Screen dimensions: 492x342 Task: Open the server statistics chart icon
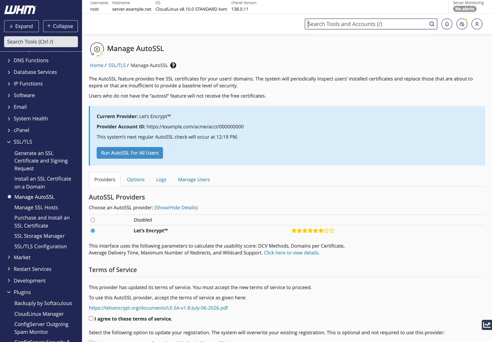pyautogui.click(x=487, y=325)
